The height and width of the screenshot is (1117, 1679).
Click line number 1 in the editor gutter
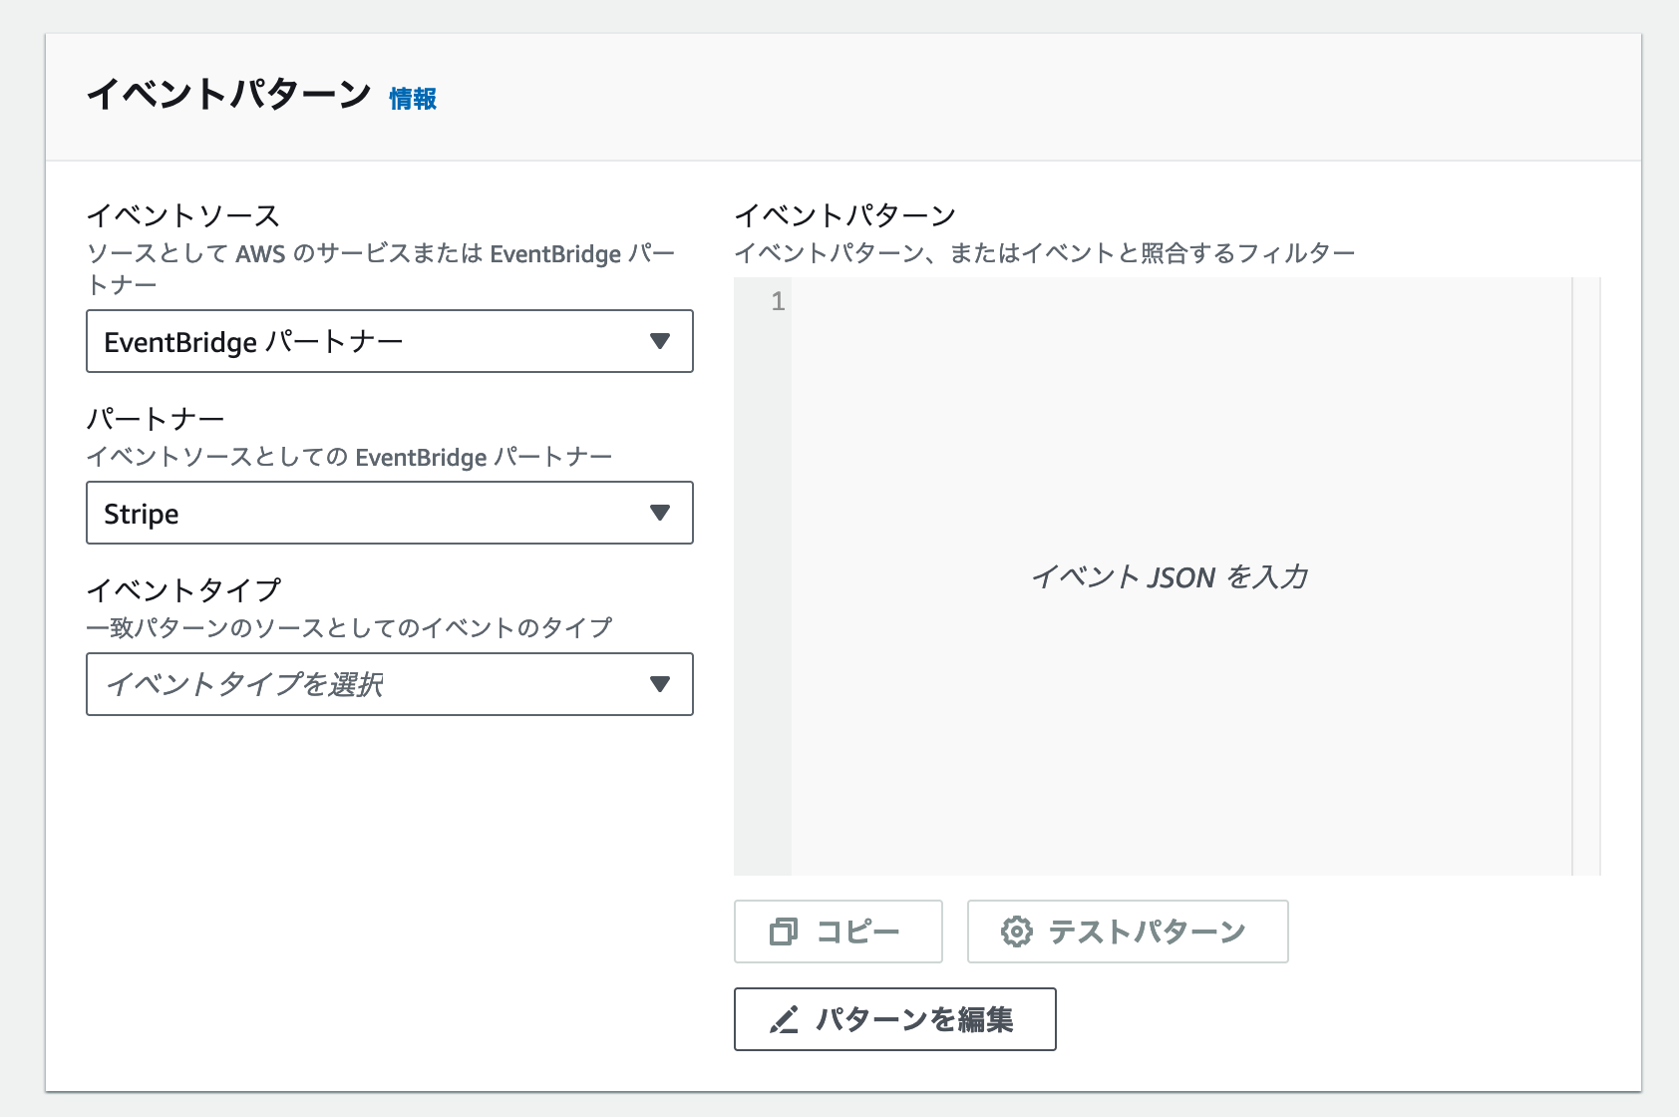click(778, 301)
